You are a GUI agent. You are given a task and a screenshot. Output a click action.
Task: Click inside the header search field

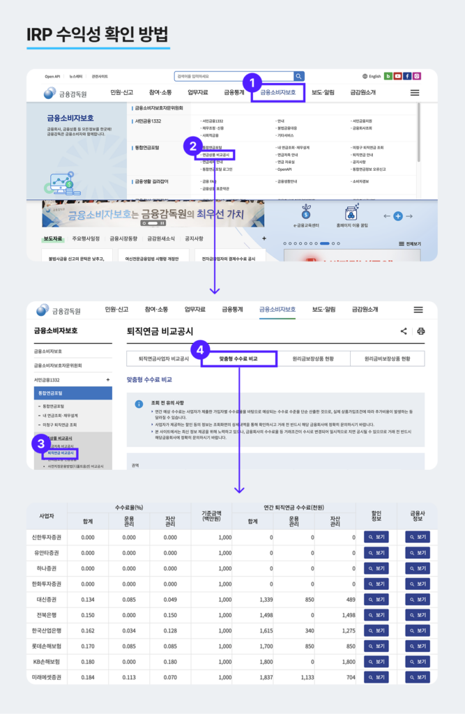pos(234,77)
